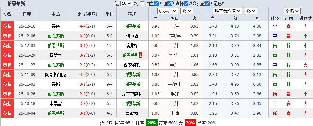This screenshot has height=126, width=313.
Task: Open the 终 dropdown beside Crow*
Action: click(x=187, y=11)
